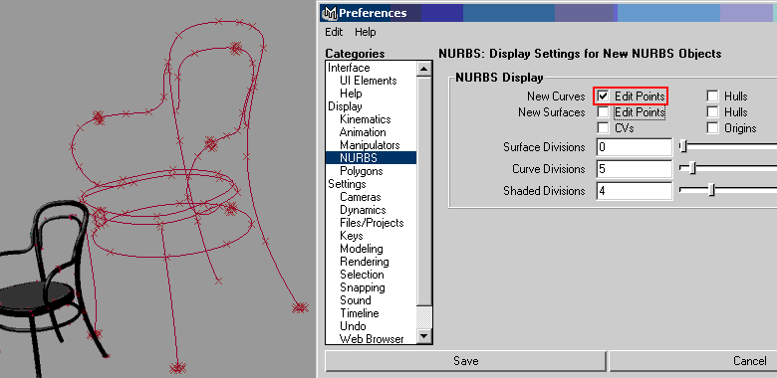Enable the Origins checkbox
The width and height of the screenshot is (777, 378).
[x=712, y=128]
